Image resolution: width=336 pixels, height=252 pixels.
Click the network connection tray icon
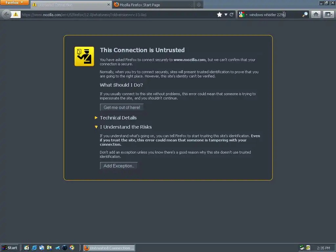coord(302,248)
